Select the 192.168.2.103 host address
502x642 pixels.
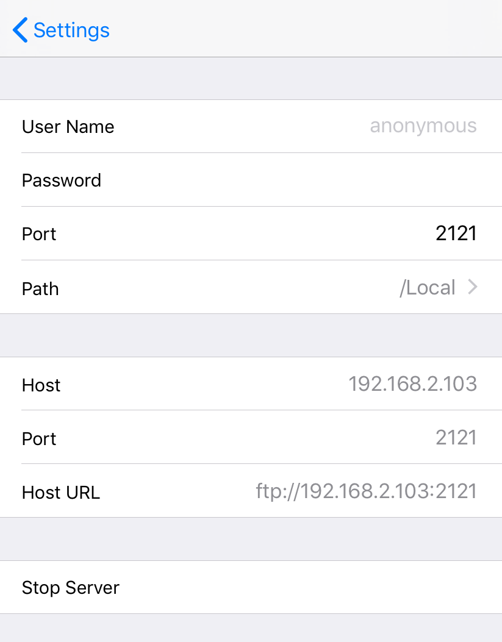click(x=412, y=384)
